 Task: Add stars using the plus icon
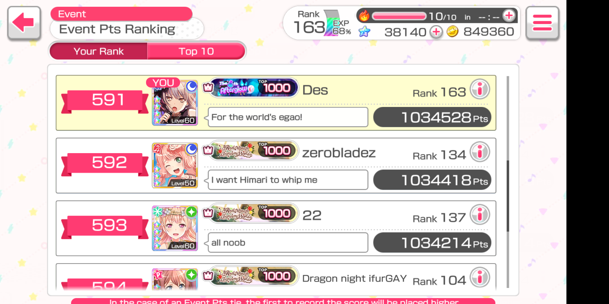(436, 32)
